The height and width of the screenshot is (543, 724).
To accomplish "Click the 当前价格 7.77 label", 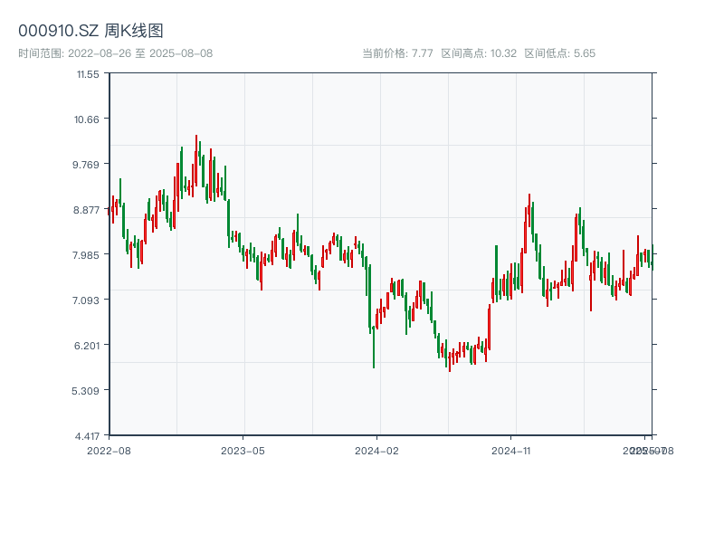I will [397, 53].
